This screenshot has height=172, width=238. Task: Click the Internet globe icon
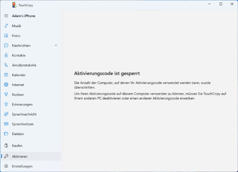pyautogui.click(x=6, y=85)
